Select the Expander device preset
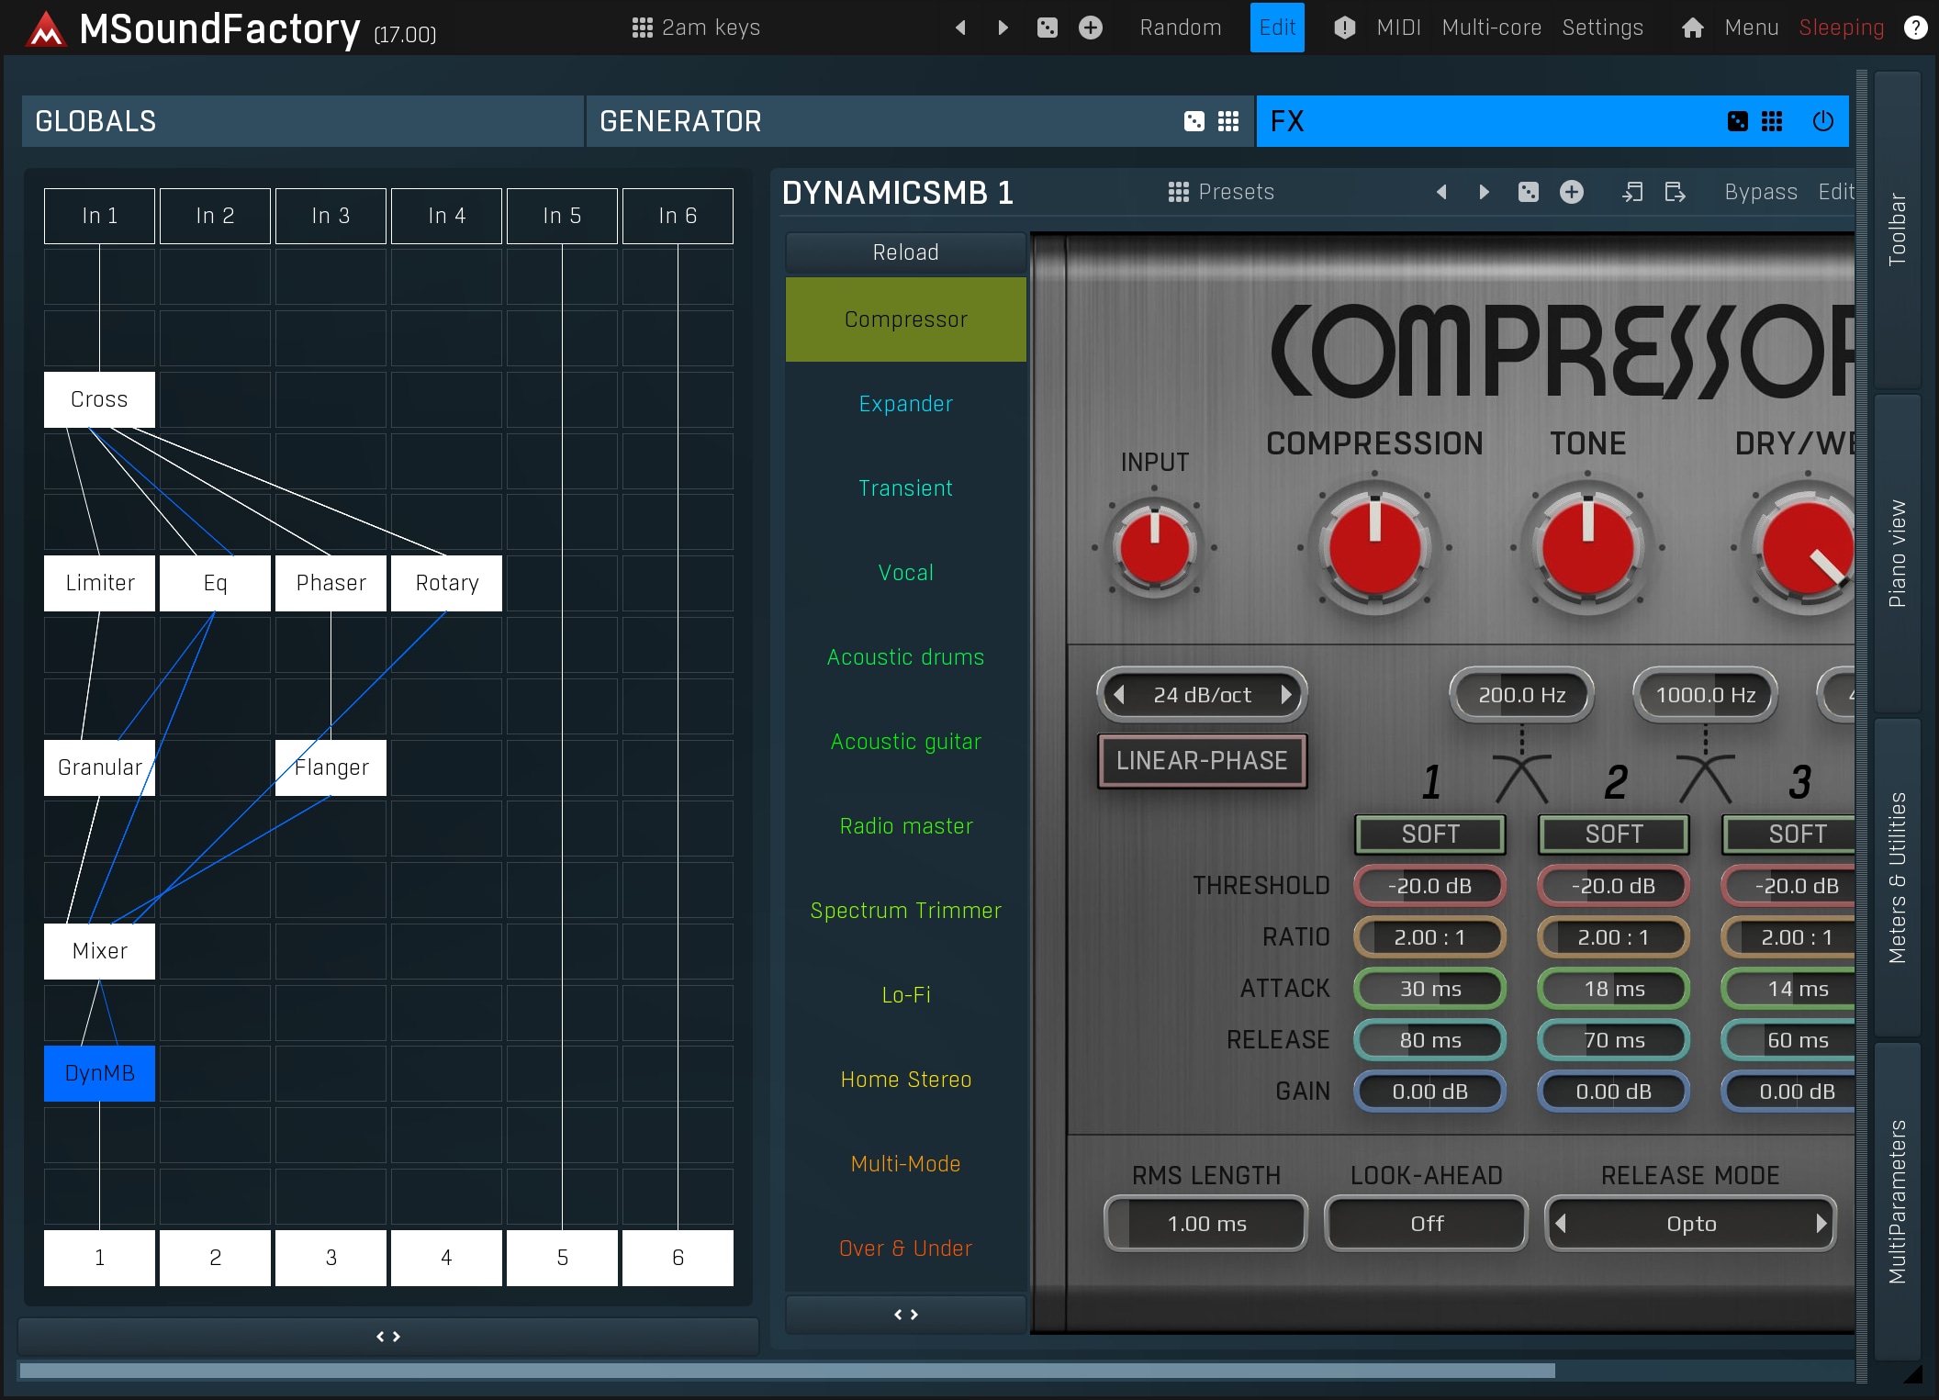 [905, 404]
